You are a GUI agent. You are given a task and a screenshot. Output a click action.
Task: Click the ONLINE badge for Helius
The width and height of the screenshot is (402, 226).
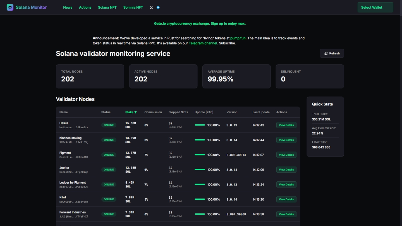[x=109, y=125]
